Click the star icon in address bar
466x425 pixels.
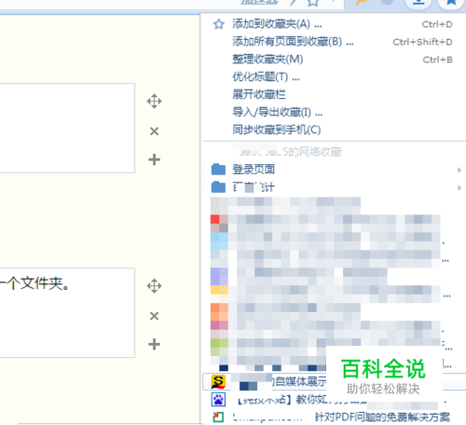(313, 3)
